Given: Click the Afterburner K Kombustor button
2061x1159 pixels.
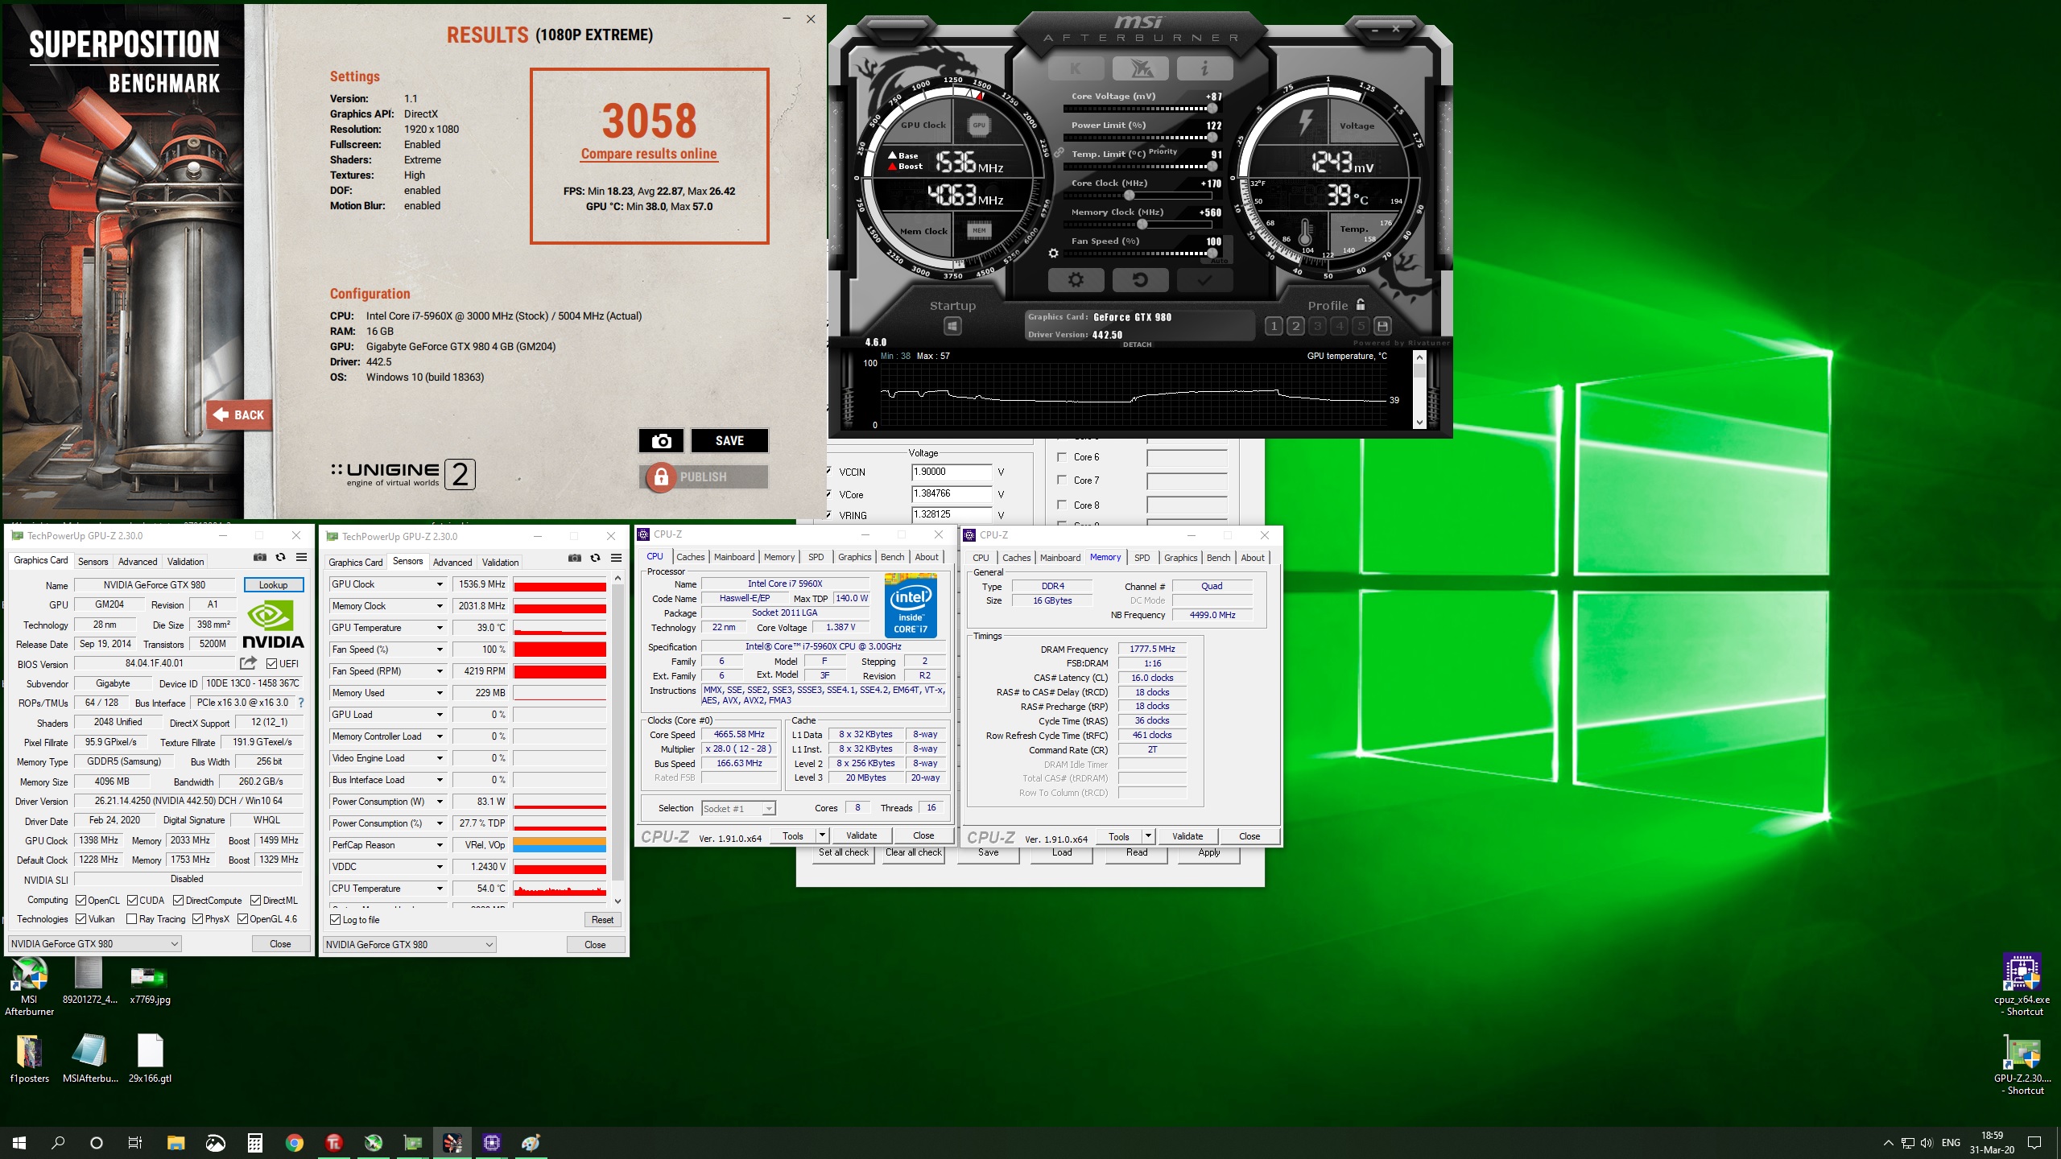Looking at the screenshot, I should point(1076,68).
